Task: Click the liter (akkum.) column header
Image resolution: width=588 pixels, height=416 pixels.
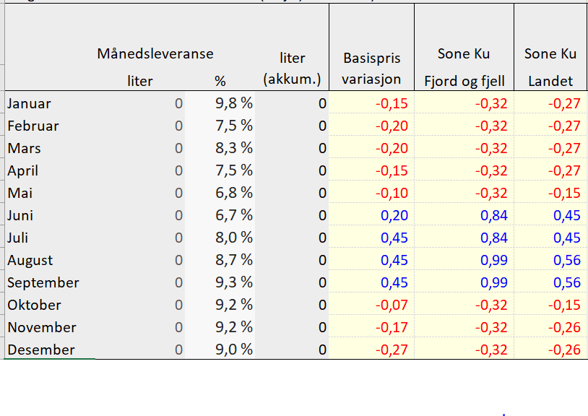Action: pyautogui.click(x=292, y=69)
